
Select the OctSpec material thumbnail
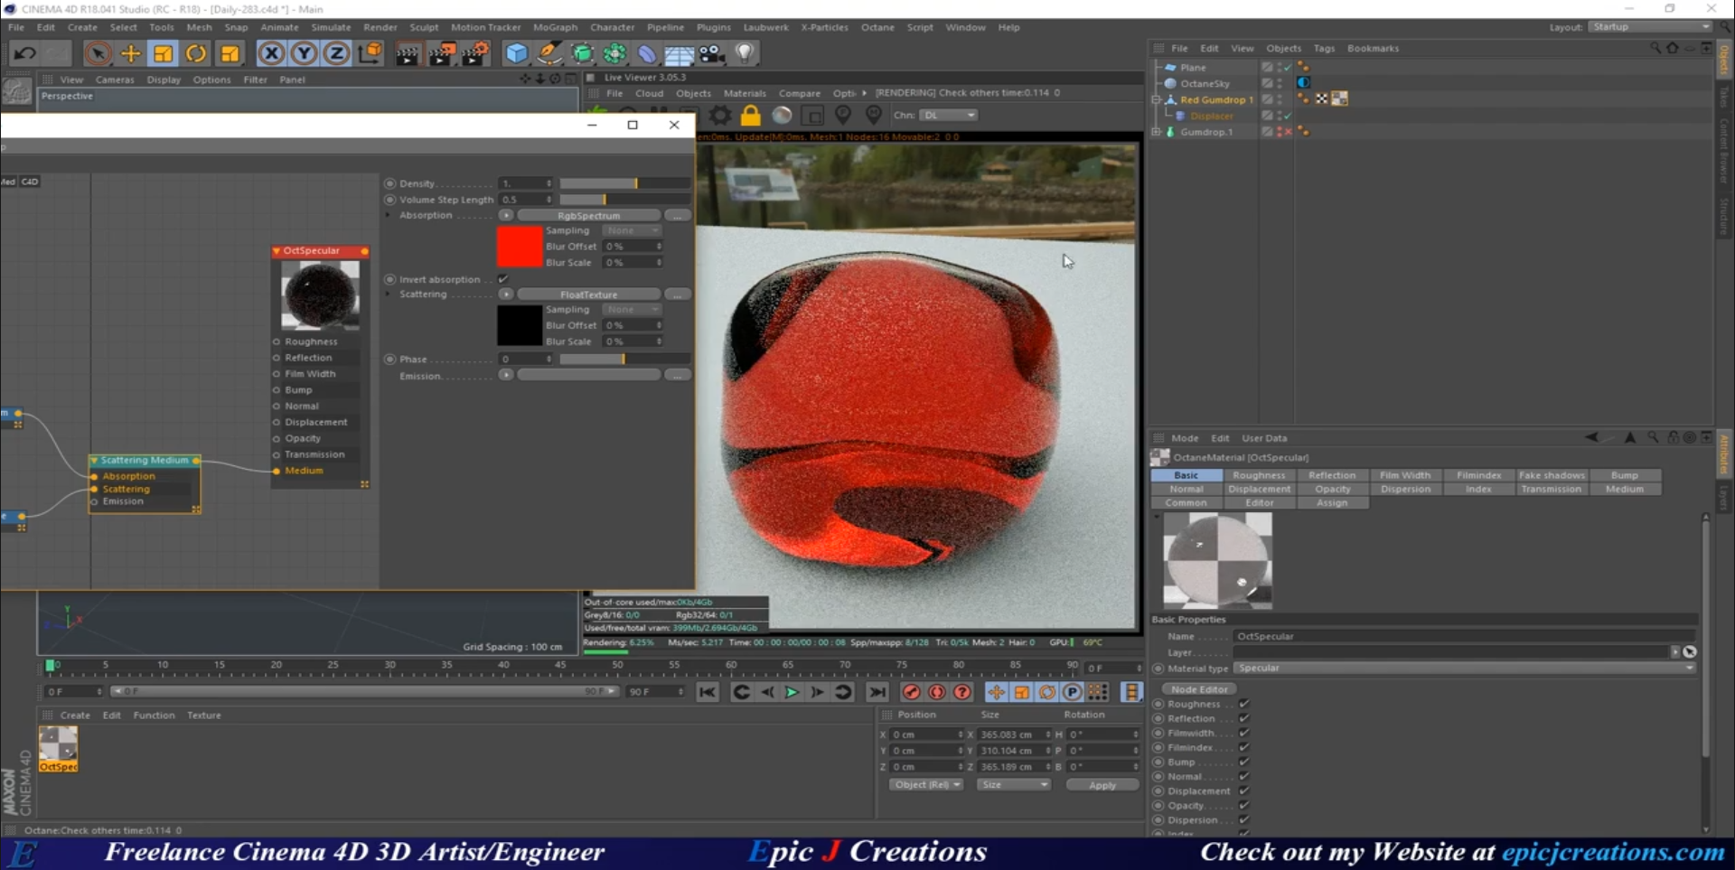pyautogui.click(x=58, y=749)
